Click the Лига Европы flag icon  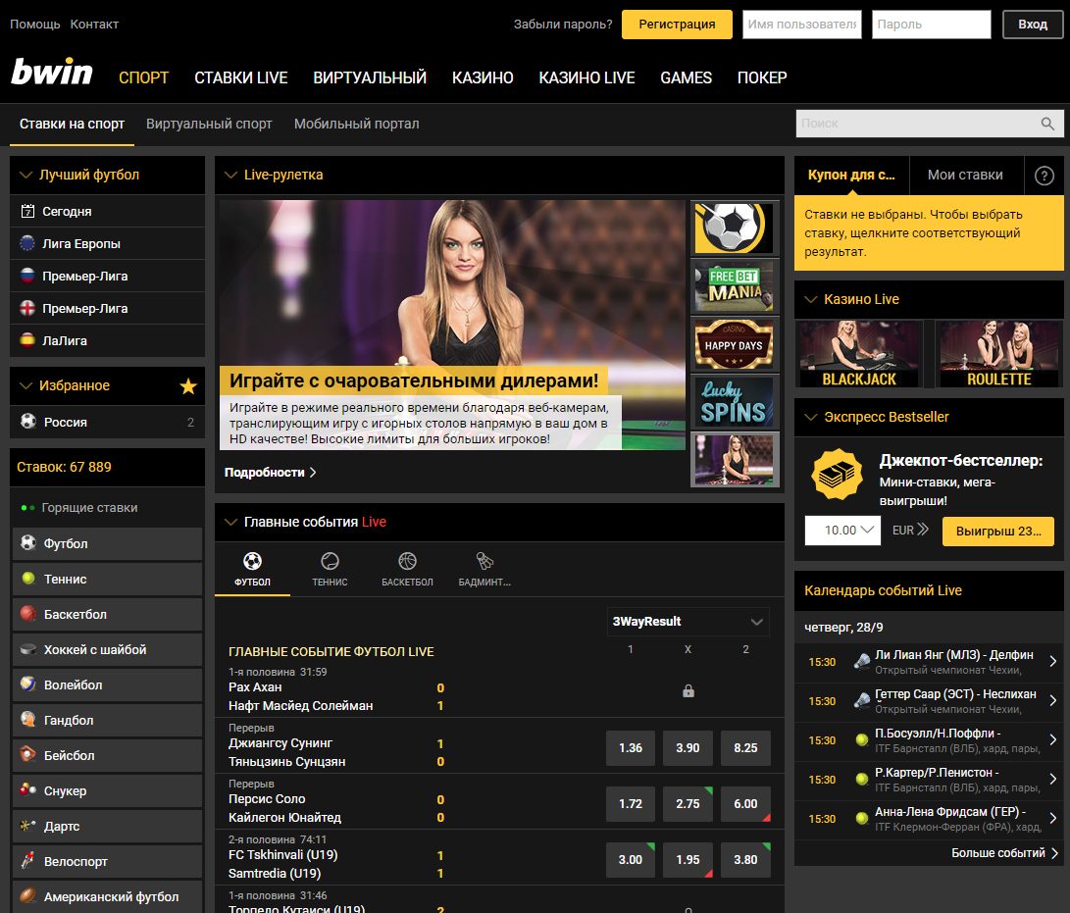pyautogui.click(x=27, y=243)
